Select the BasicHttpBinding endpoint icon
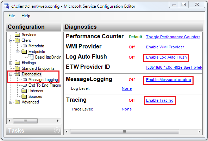Screen dimensions: 208x141 pyautogui.click(x=31, y=57)
